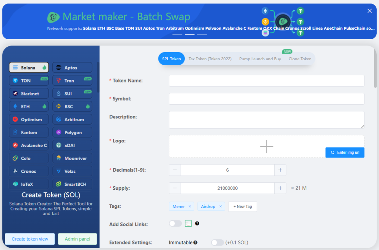The height and width of the screenshot is (250, 379).
Task: Click the Polygon purple icon
Action: [x=58, y=132]
